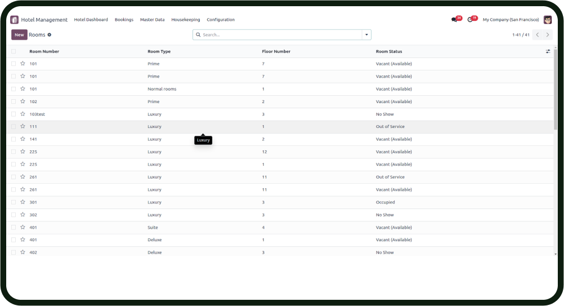Open the column settings adjust icon
The image size is (564, 306).
coord(548,51)
